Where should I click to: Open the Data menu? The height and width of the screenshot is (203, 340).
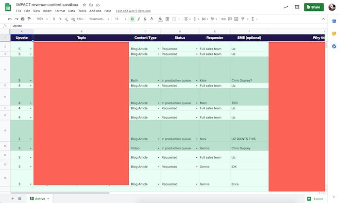tap(71, 11)
